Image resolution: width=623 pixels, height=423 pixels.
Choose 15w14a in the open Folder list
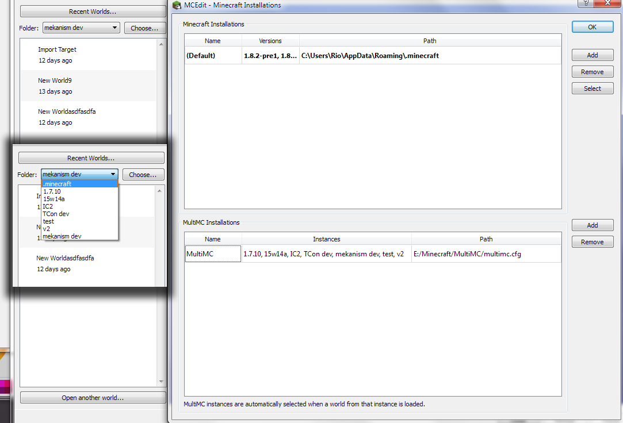[x=79, y=199]
